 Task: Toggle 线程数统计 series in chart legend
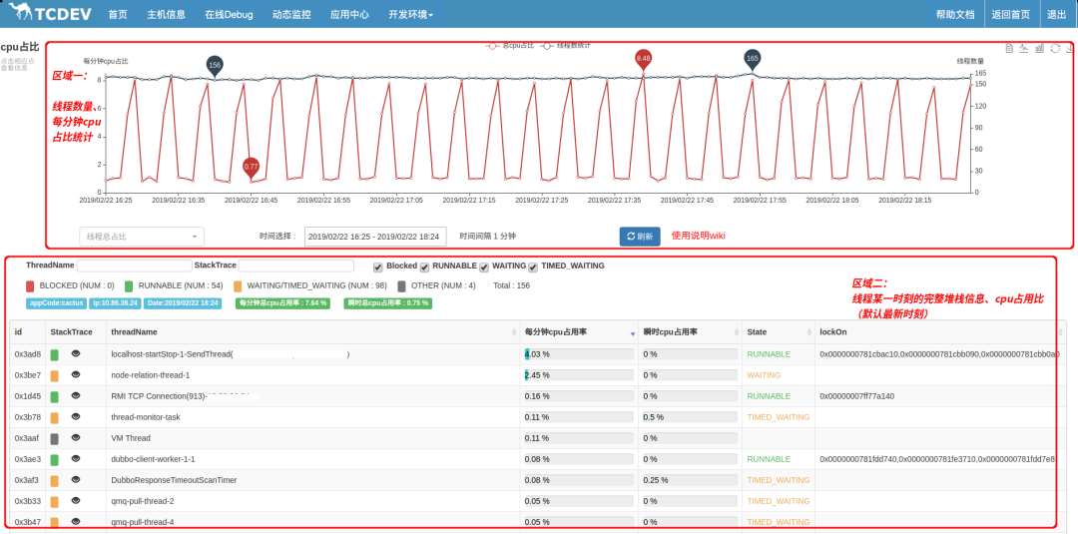(565, 45)
